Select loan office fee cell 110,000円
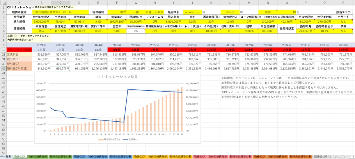 (268, 21)
